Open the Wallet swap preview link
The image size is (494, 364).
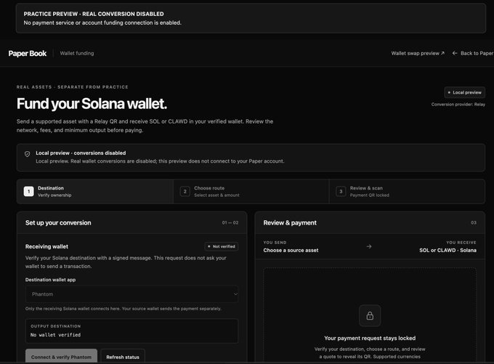[x=418, y=53]
